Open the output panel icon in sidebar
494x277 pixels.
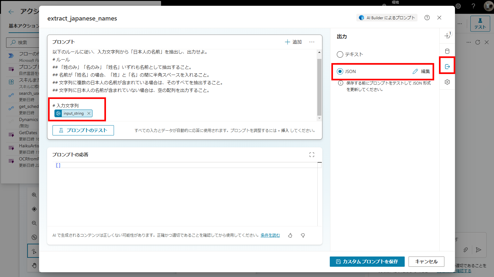(x=447, y=67)
